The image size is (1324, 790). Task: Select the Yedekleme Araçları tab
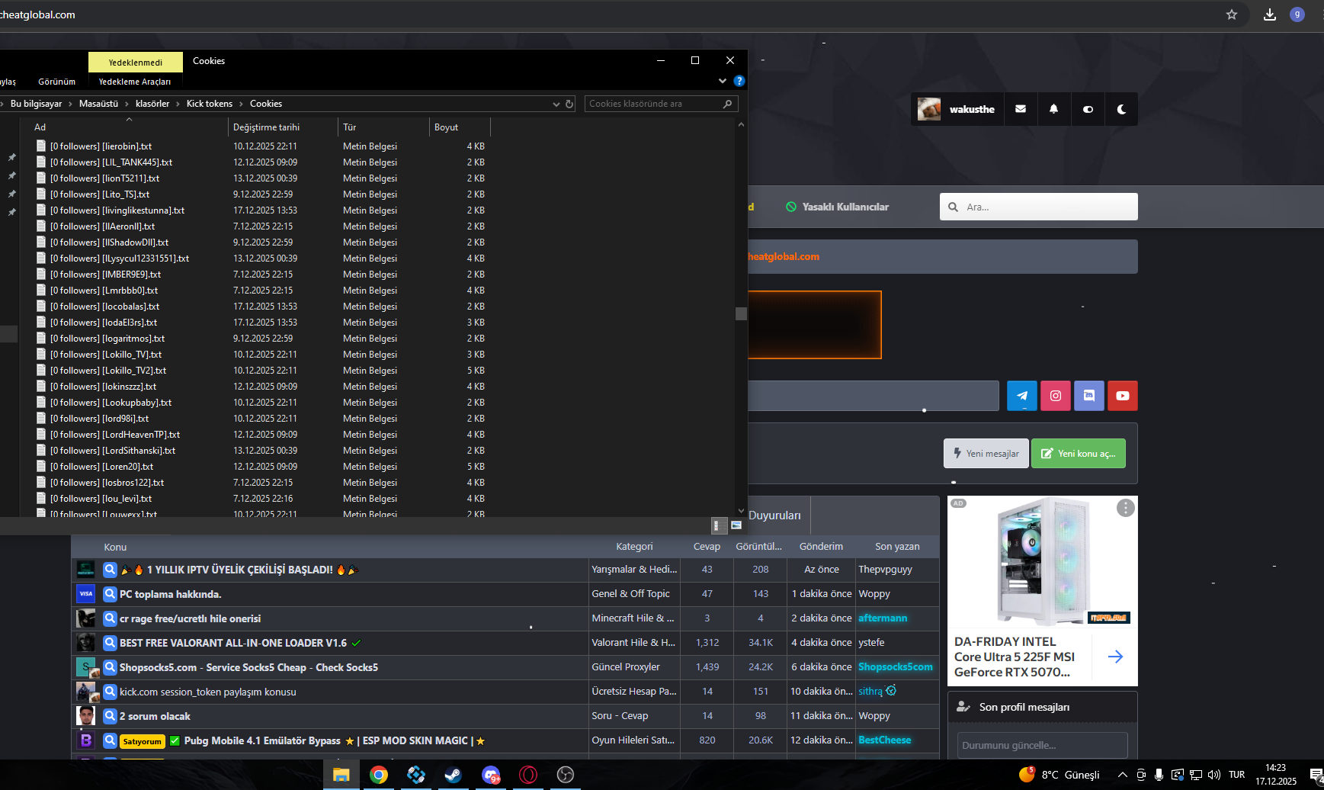(135, 82)
